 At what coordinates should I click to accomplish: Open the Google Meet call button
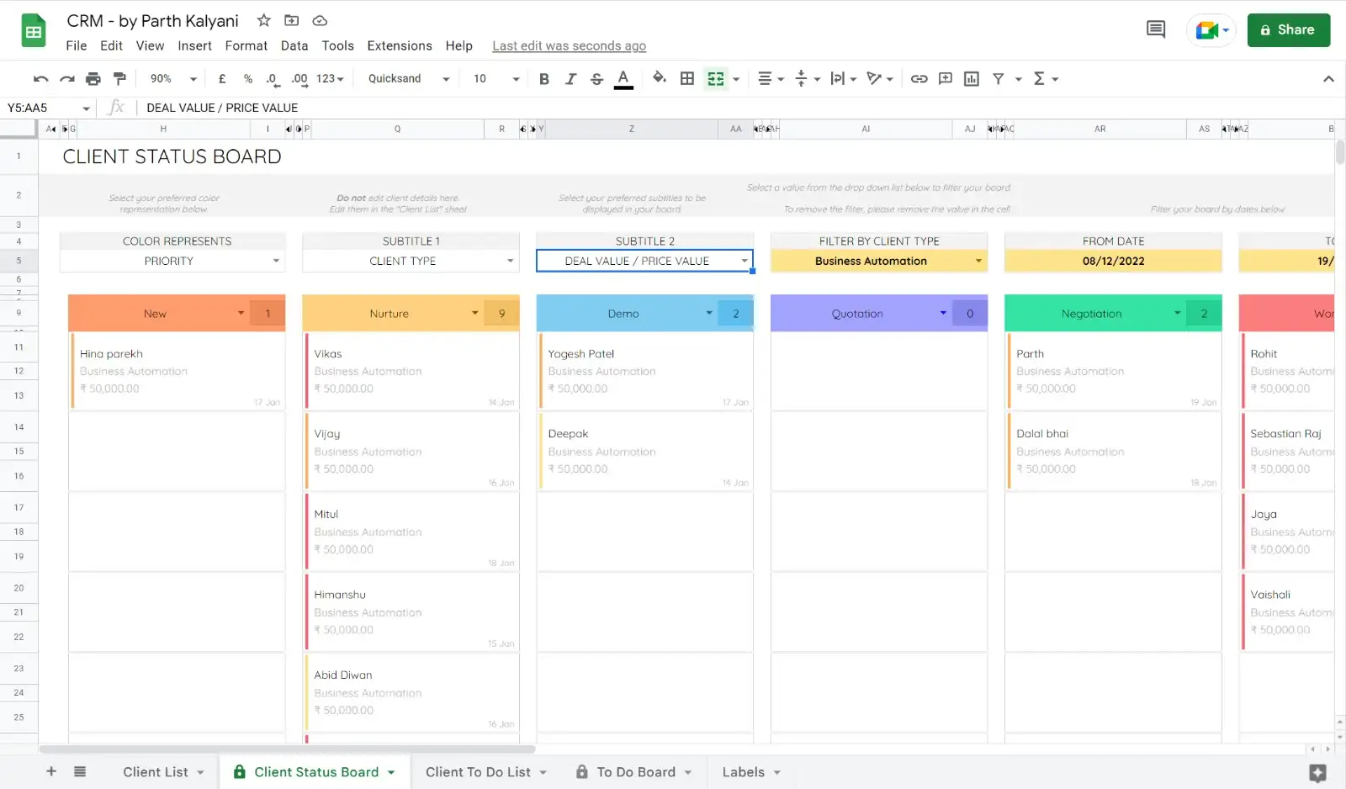[1211, 30]
